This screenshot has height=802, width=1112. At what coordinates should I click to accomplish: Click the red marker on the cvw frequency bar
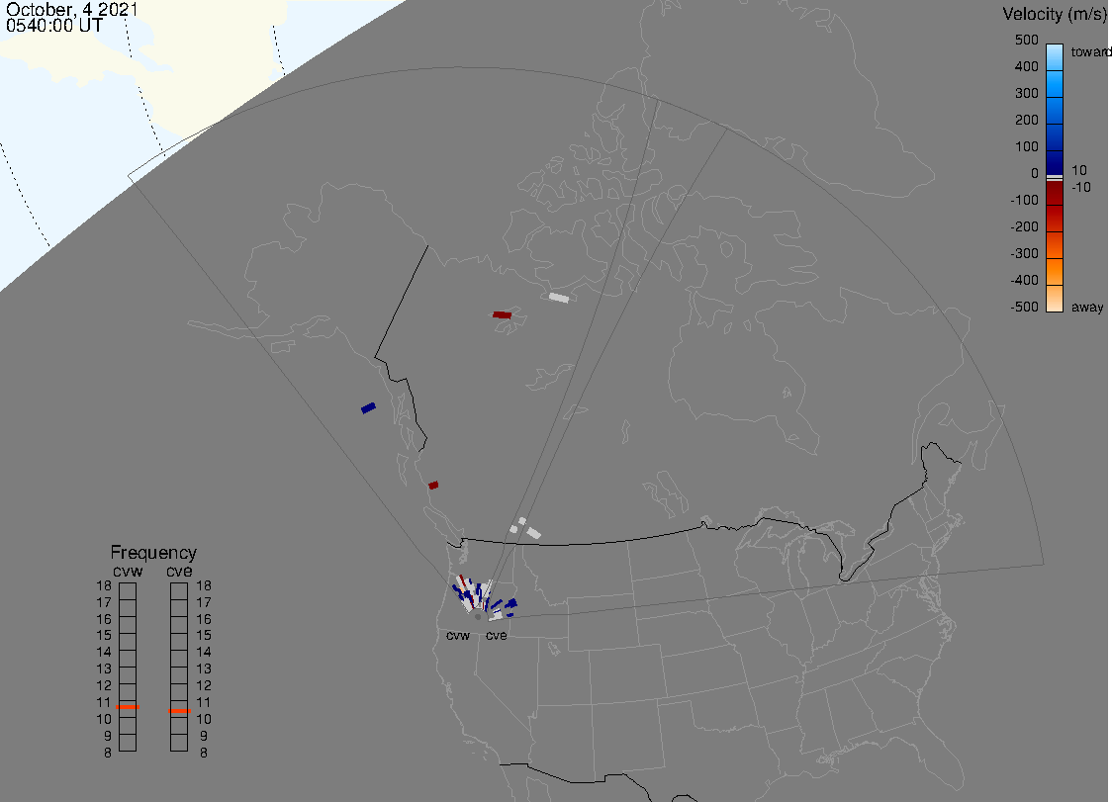point(128,707)
